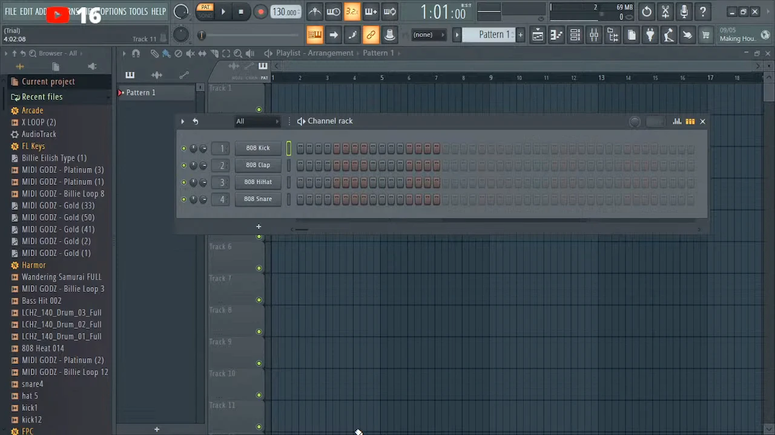
Task: Add a channel with the plus button
Action: pos(259,227)
